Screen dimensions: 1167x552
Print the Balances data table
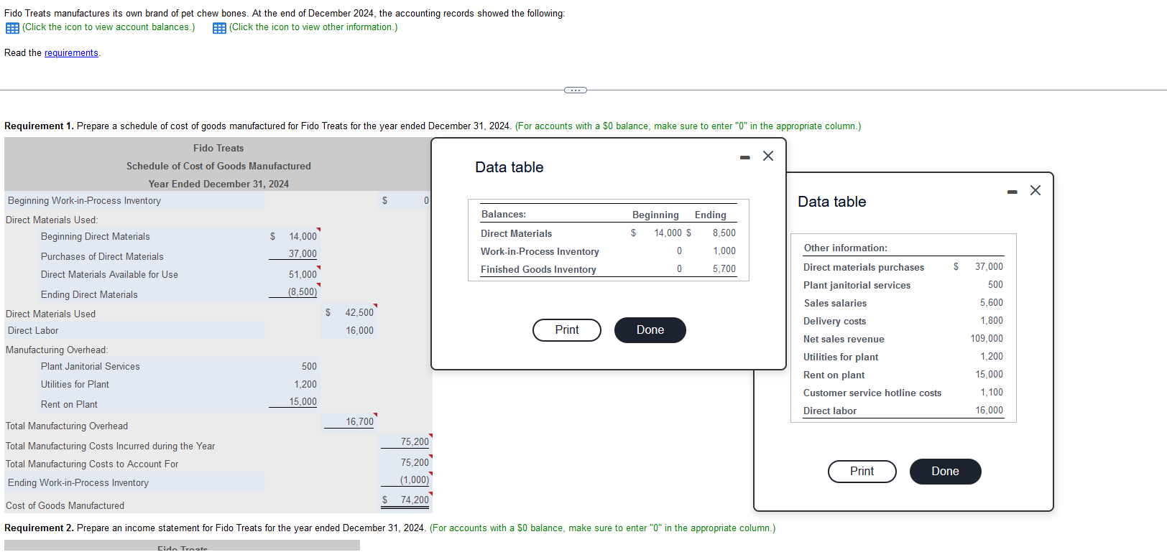coord(567,330)
